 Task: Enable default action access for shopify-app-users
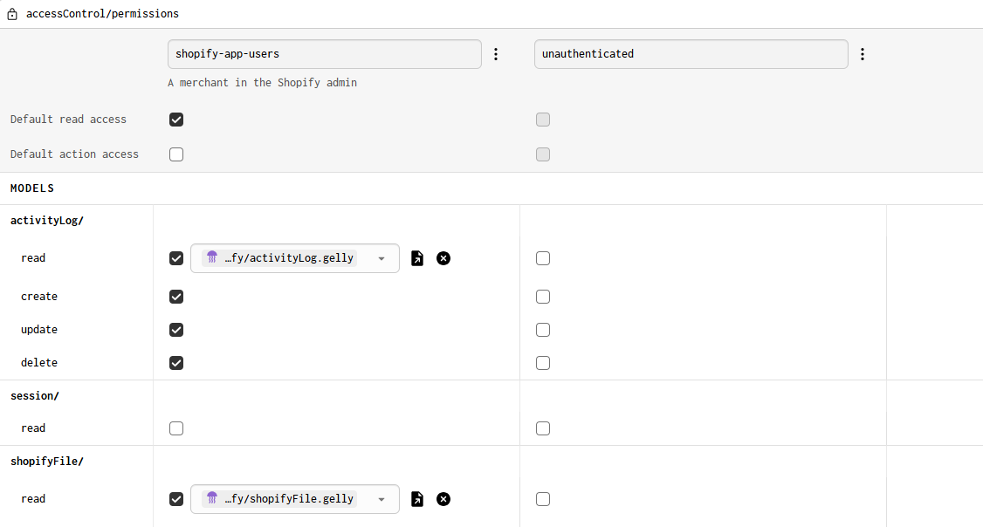(176, 154)
